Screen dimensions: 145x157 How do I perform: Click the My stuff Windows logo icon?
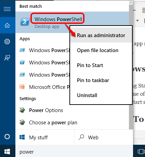click(x=22, y=137)
